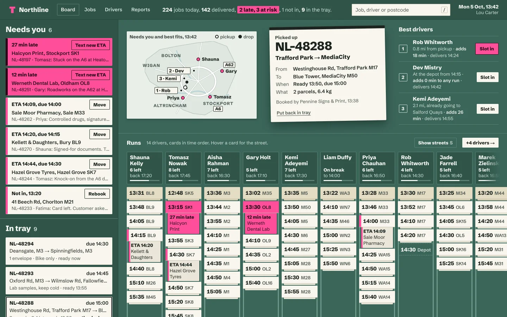The width and height of the screenshot is (507, 317).
Task: Click Gary's marker on the map
Action: pyautogui.click(x=222, y=71)
